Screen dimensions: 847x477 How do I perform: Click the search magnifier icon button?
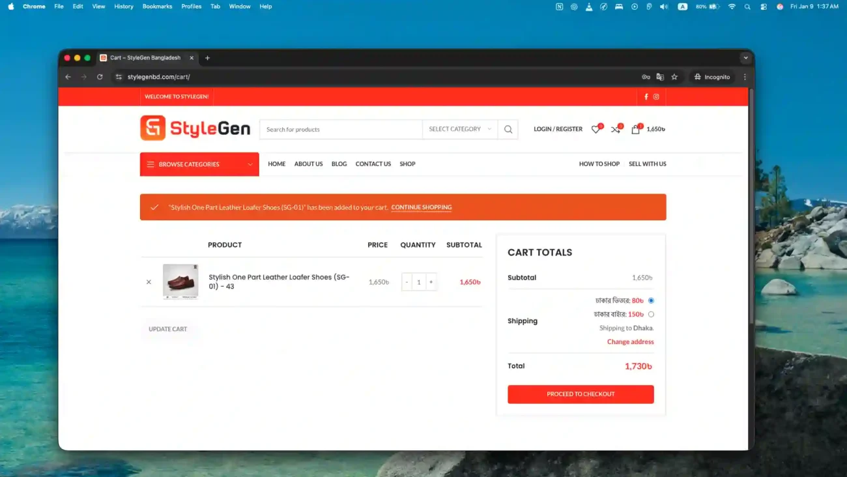(x=508, y=130)
